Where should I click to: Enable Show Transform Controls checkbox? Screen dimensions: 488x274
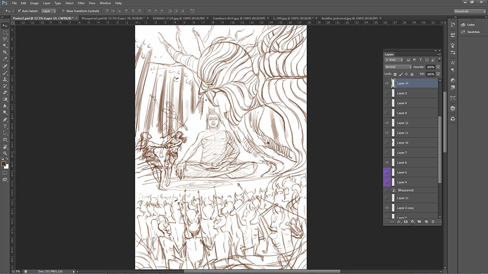point(63,11)
